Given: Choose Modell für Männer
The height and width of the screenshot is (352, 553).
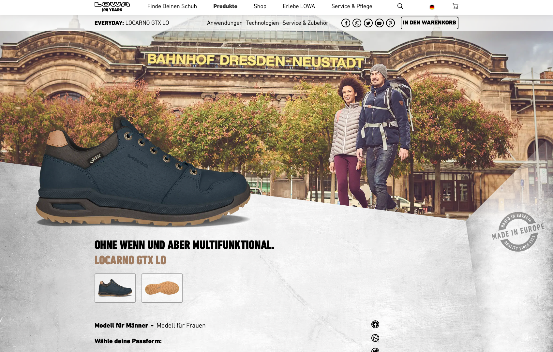Looking at the screenshot, I should (121, 326).
